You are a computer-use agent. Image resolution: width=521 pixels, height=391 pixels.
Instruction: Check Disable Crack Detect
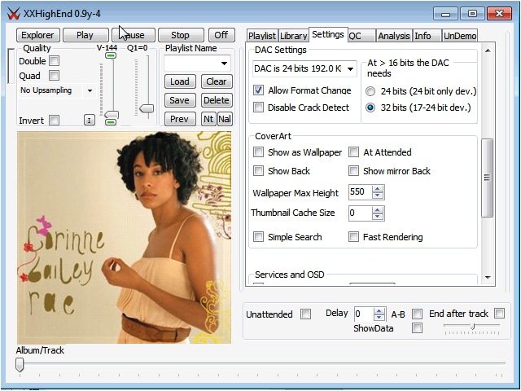point(259,107)
